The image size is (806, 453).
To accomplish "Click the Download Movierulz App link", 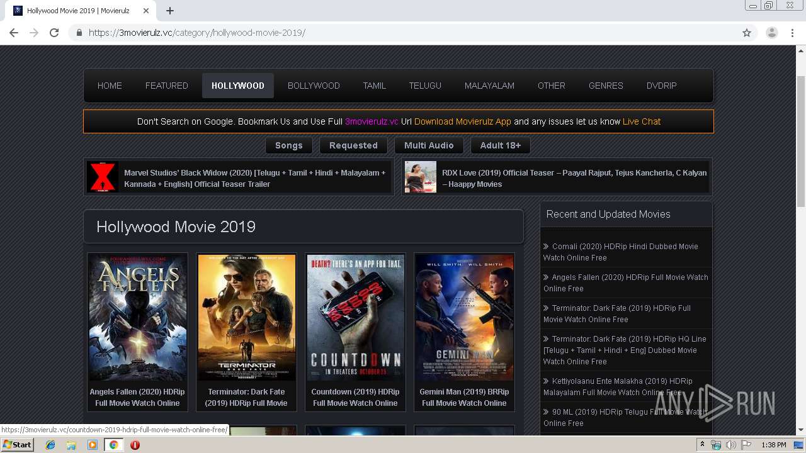I will coord(463,121).
